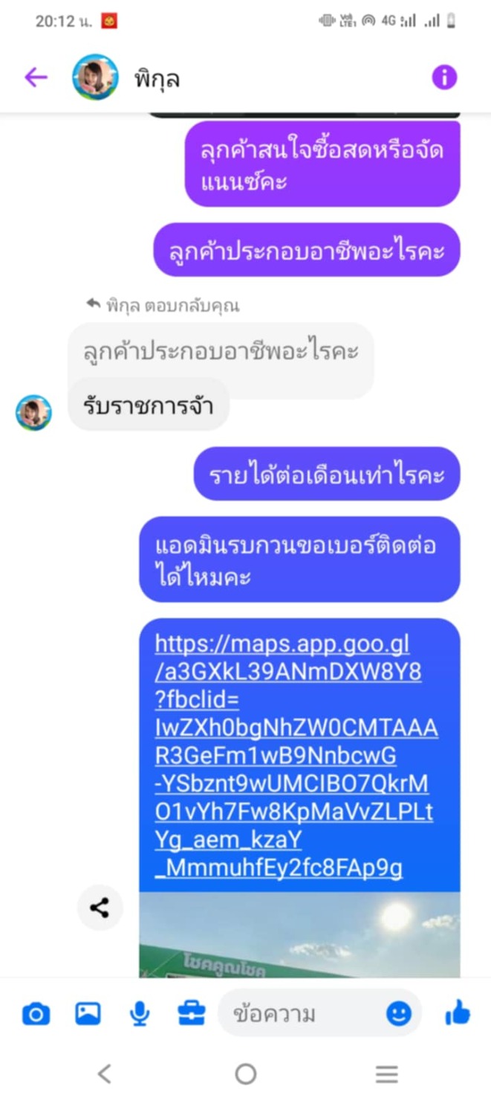Open the photo gallery icon
Image resolution: width=491 pixels, height=1101 pixels.
88,1013
